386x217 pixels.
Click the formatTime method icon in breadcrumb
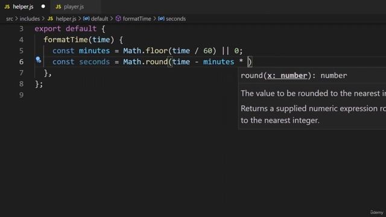click(x=118, y=19)
